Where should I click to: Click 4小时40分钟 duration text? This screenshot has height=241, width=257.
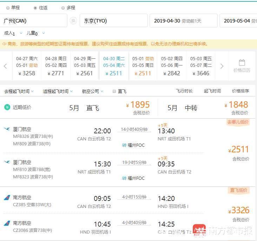pyautogui.click(x=134, y=222)
